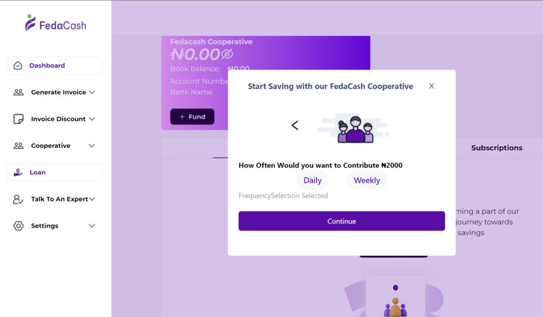This screenshot has height=317, width=543.
Task: Click the Settings gear icon
Action: pyautogui.click(x=19, y=226)
